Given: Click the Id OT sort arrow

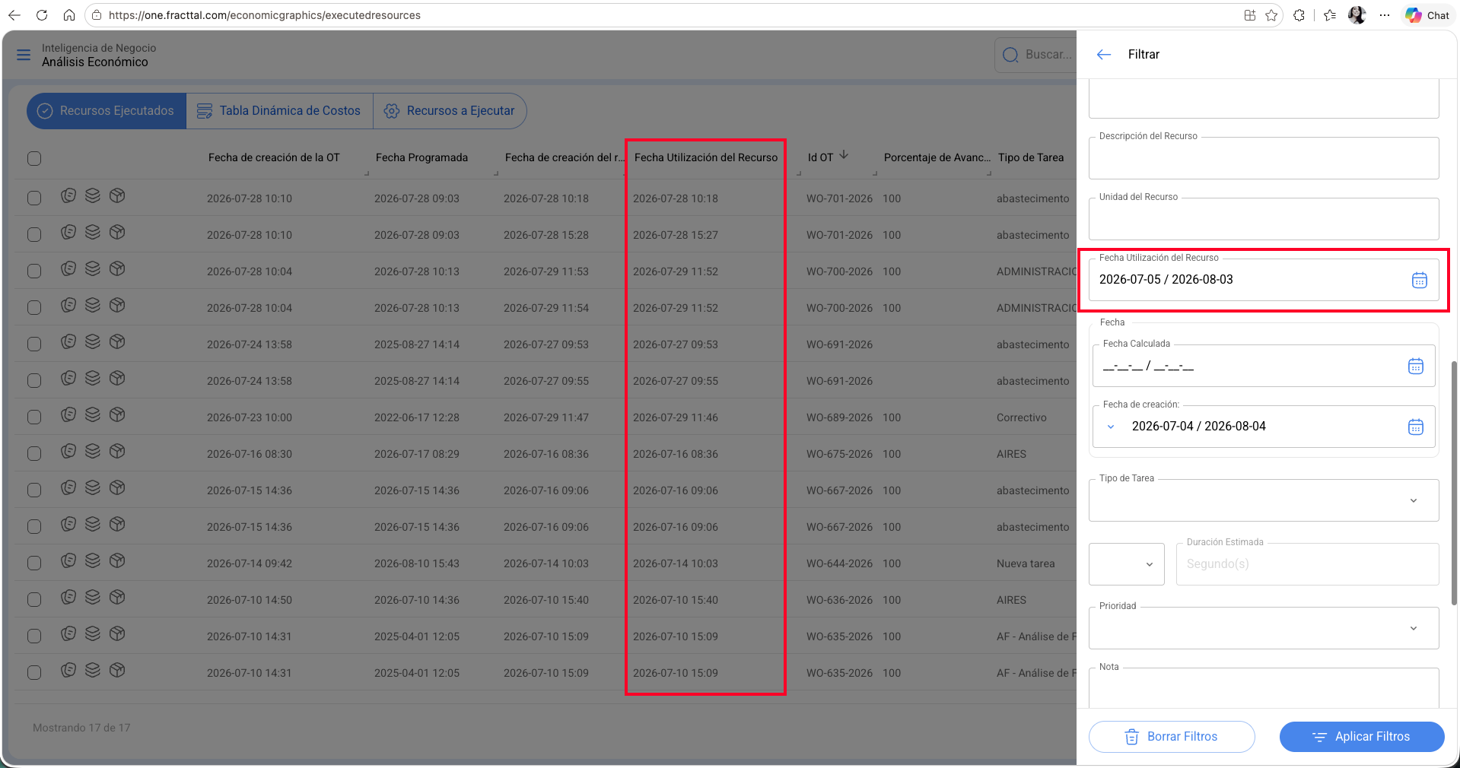Looking at the screenshot, I should click(x=844, y=155).
